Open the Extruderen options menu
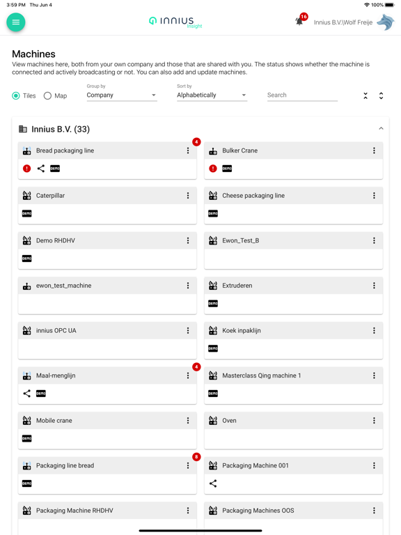Screen dimensions: 401x535 [374, 286]
